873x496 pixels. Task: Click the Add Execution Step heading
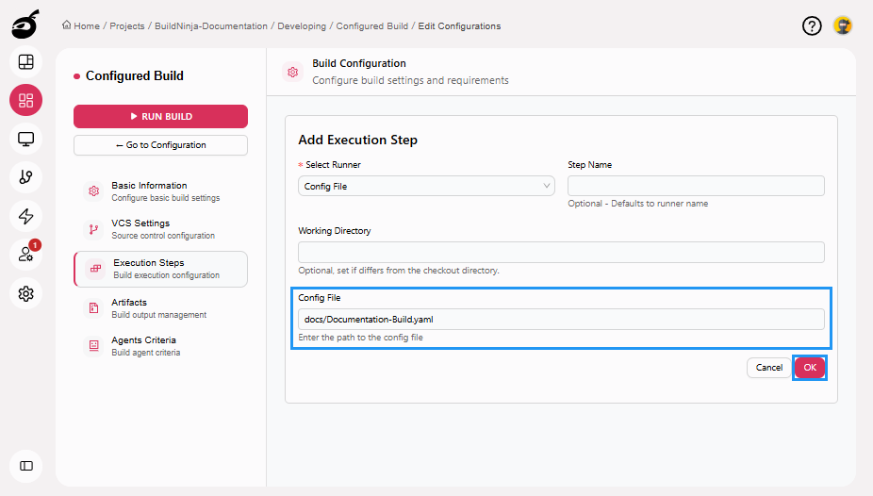point(358,140)
